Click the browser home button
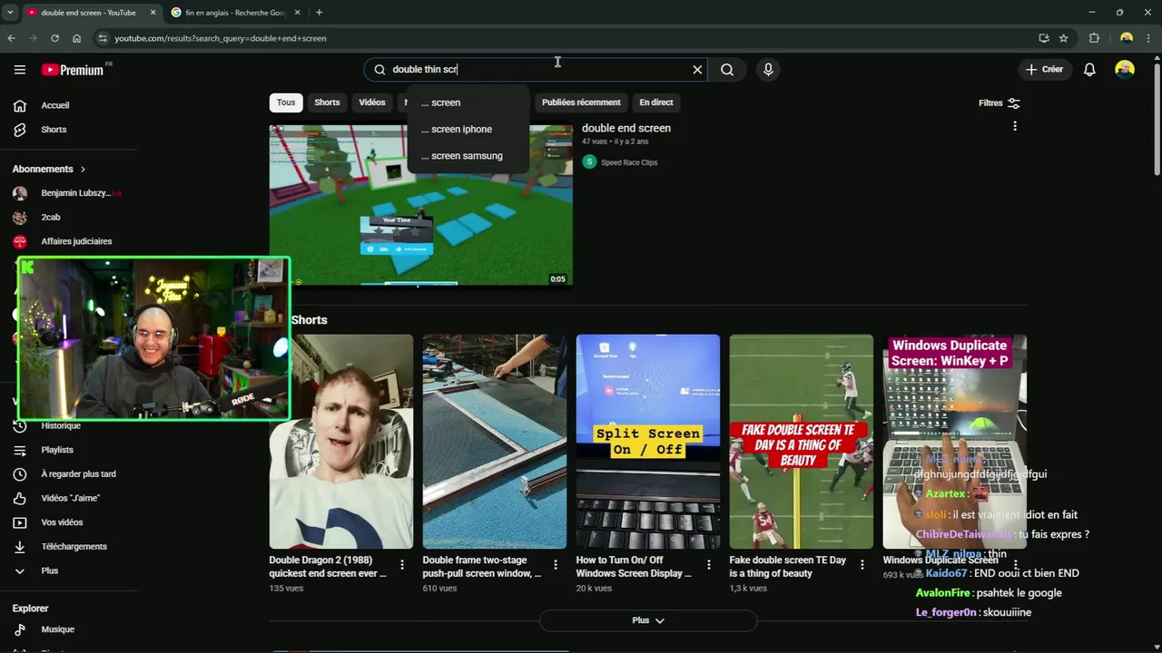This screenshot has width=1162, height=653. (x=76, y=38)
